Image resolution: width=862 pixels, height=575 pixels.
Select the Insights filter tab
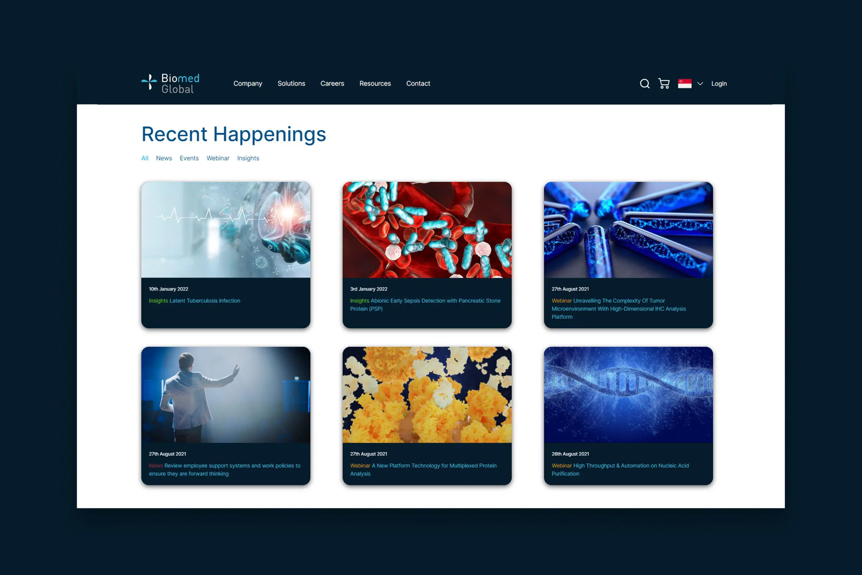coord(248,158)
